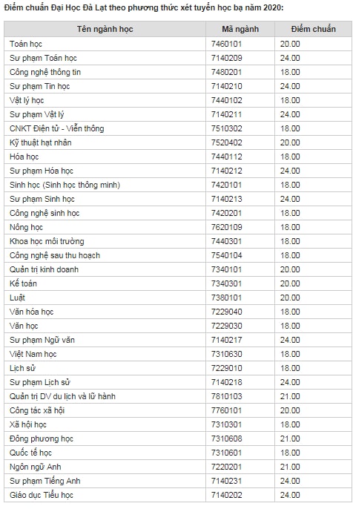Screen dimensions: 353x509
Task: Click the 'Tên ngành học' column header
Action: click(x=105, y=29)
